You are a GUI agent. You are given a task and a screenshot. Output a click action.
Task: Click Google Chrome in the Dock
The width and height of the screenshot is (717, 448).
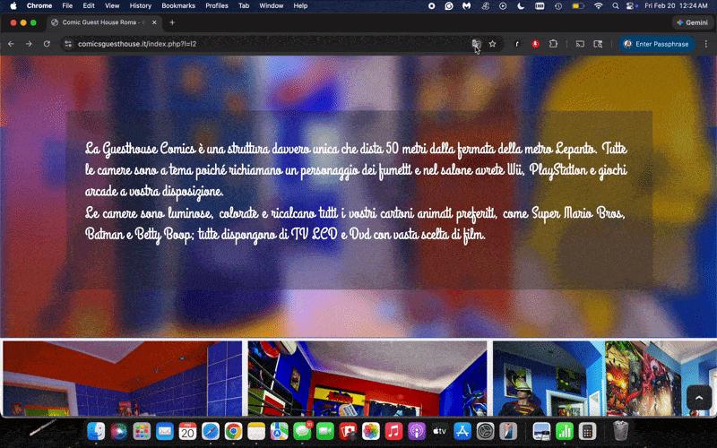(x=233, y=431)
